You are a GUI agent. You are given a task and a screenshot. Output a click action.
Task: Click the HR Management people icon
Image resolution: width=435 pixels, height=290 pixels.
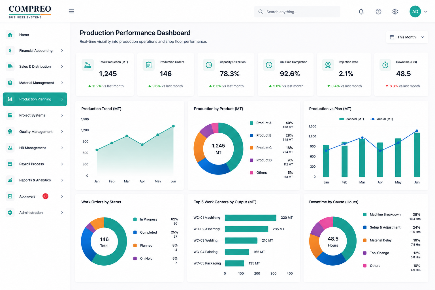[10, 148]
